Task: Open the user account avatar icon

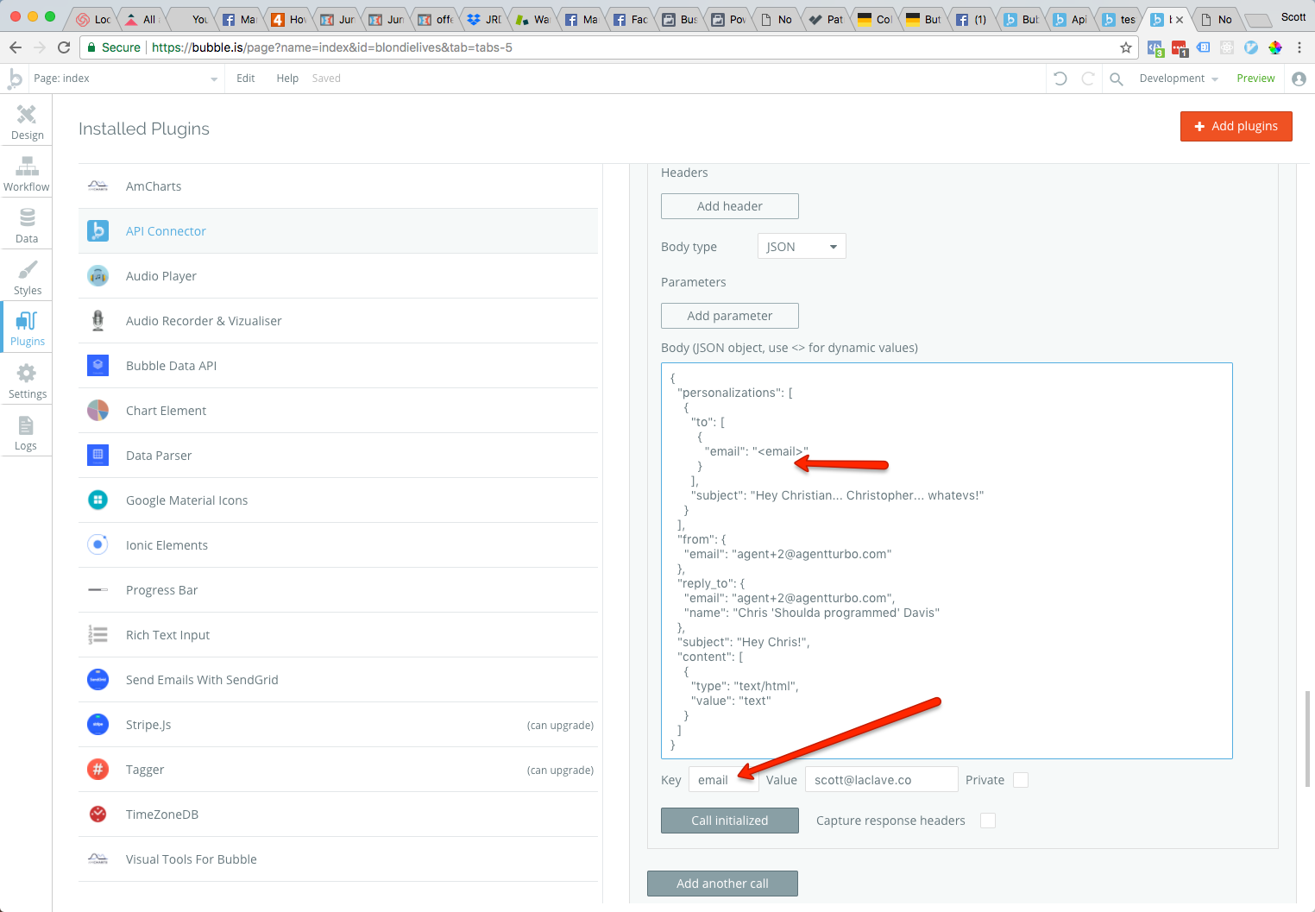Action: pyautogui.click(x=1299, y=79)
